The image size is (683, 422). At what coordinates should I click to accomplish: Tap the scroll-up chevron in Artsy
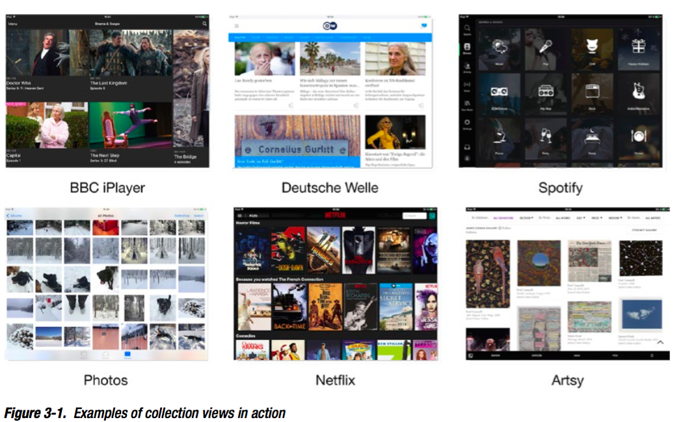660,343
